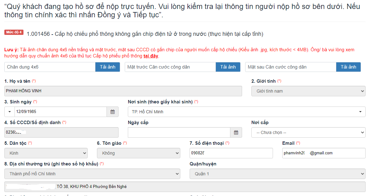Click the Chân dung 4x6 filename field
369x196 pixels.
click(x=49, y=67)
